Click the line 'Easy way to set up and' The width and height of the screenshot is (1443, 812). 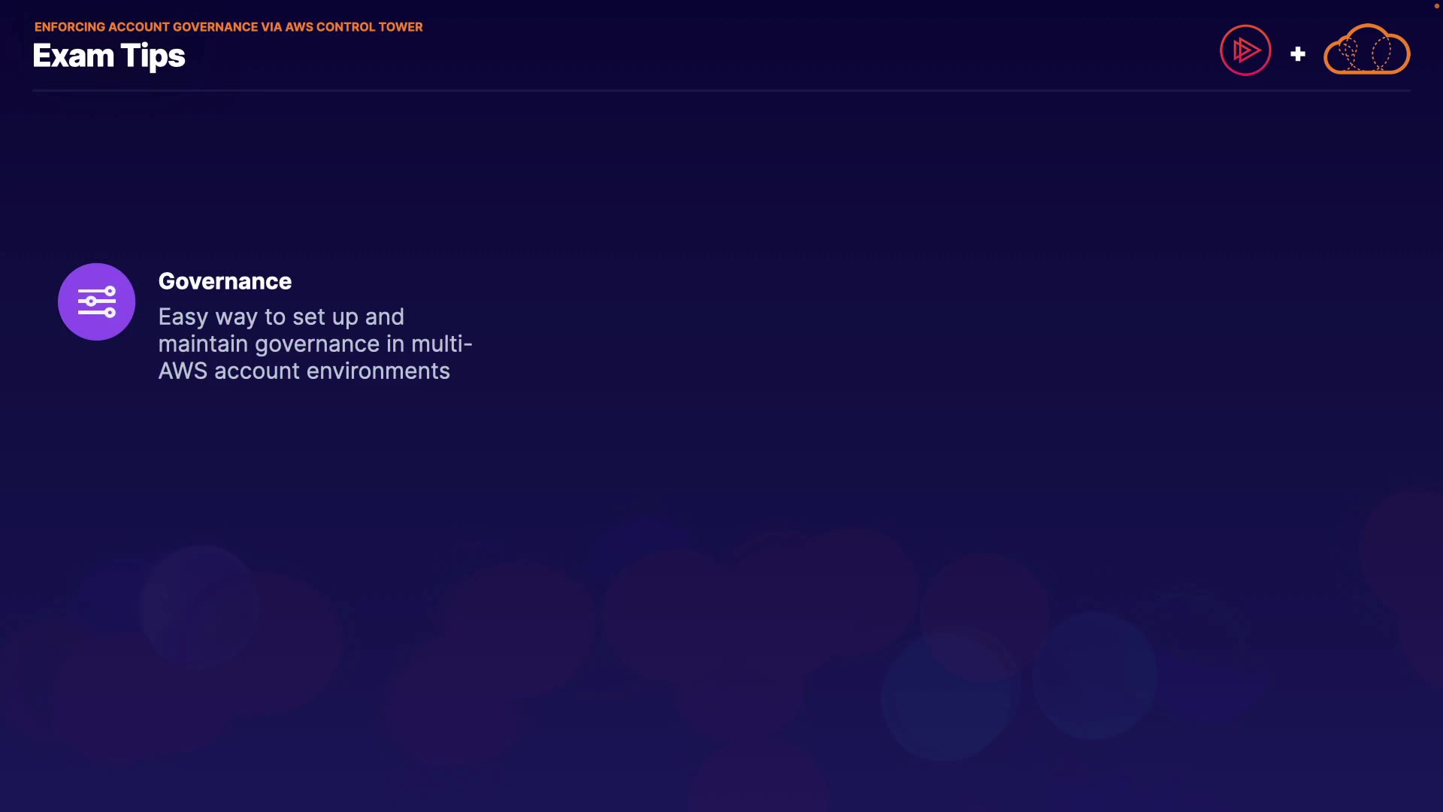281,317
